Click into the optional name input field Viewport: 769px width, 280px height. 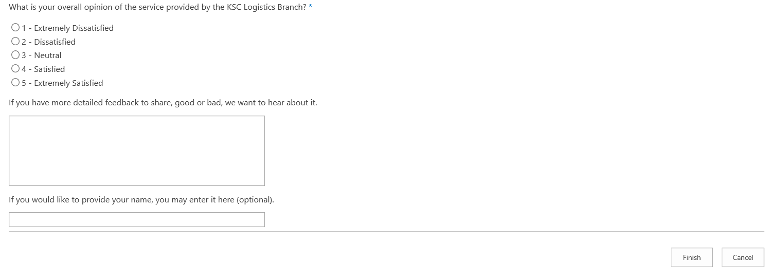(137, 219)
